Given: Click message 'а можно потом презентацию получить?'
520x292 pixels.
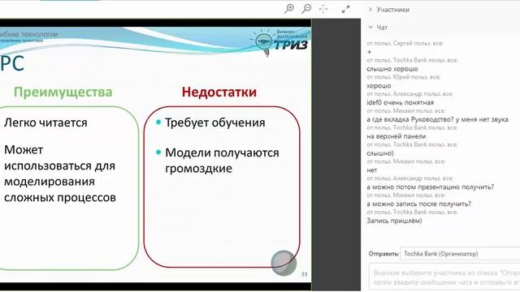Looking at the screenshot, I should click(x=430, y=187).
